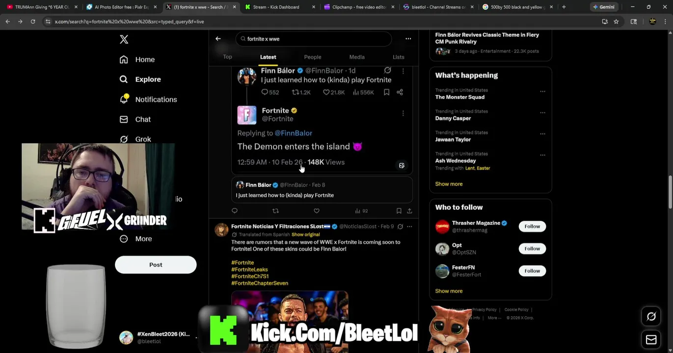Open Gemini button in browser title bar

coord(603,7)
